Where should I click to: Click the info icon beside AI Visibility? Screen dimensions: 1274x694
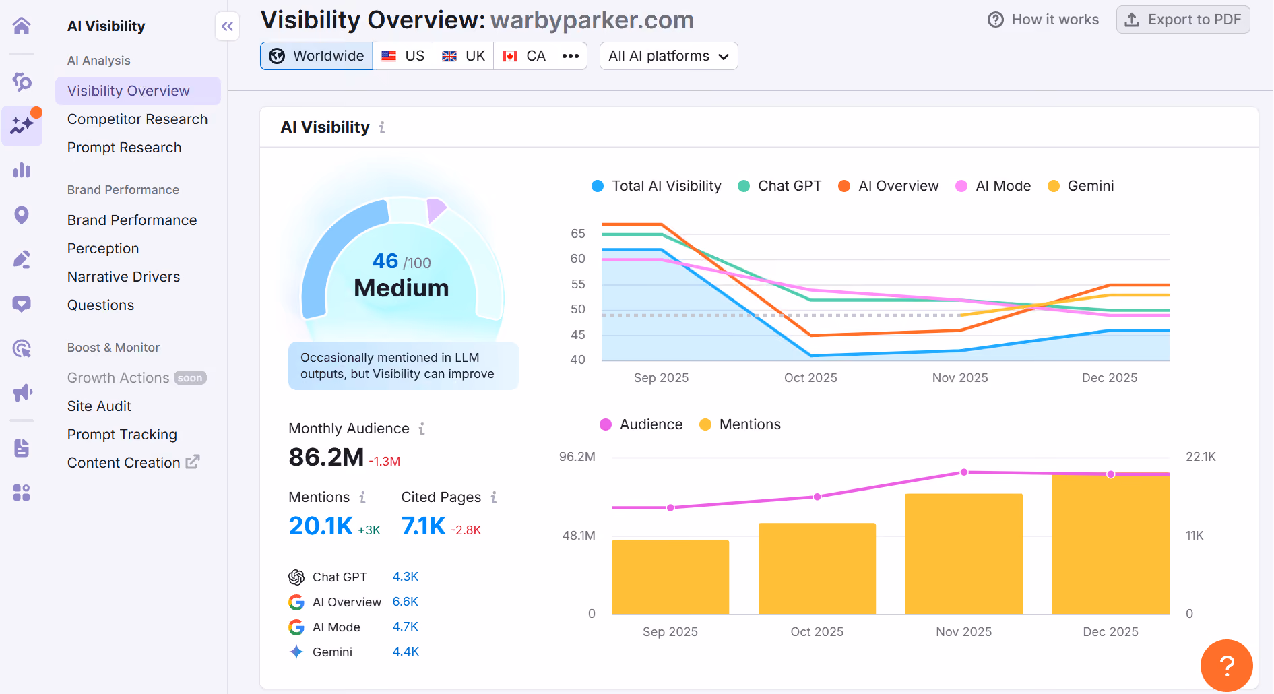click(x=382, y=127)
